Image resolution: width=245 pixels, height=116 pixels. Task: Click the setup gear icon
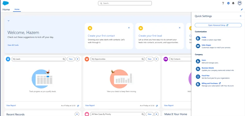click(228, 3)
